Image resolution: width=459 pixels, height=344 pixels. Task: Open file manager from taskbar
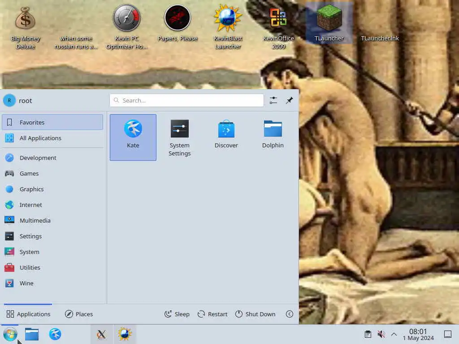tap(32, 334)
